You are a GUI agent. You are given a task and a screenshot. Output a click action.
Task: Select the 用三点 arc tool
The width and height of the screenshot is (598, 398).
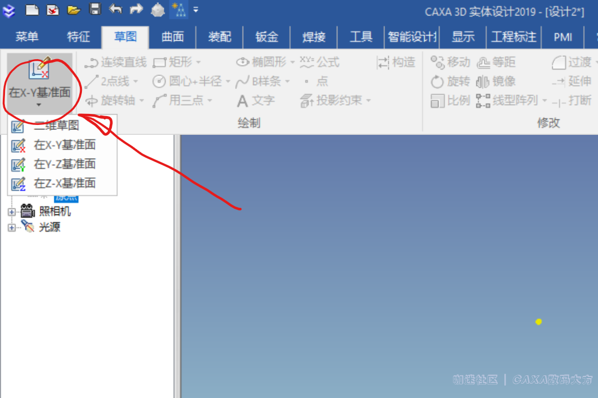[178, 101]
